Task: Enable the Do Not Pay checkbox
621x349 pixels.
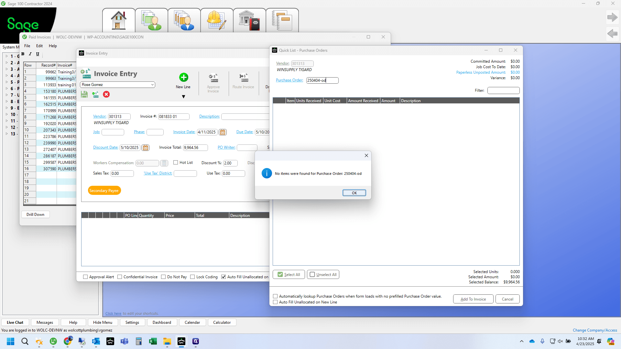Action: 163,277
